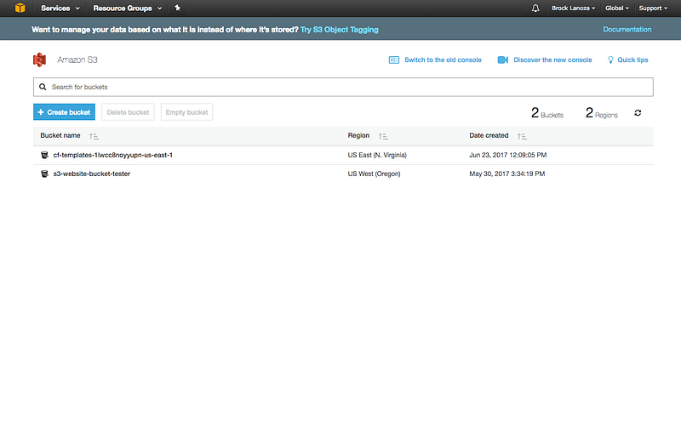
Task: Click the US West (Oregon) cell
Action: [374, 174]
